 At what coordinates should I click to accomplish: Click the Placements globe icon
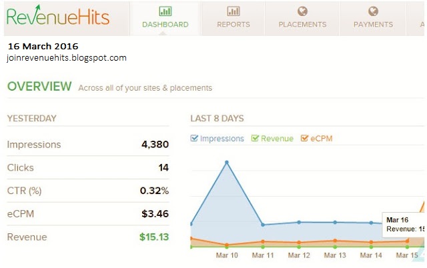[302, 11]
